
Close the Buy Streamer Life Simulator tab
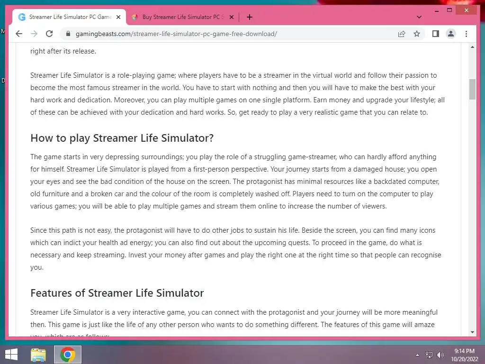tap(231, 17)
